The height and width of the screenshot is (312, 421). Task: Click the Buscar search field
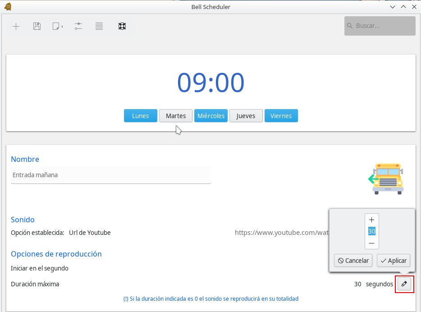380,26
